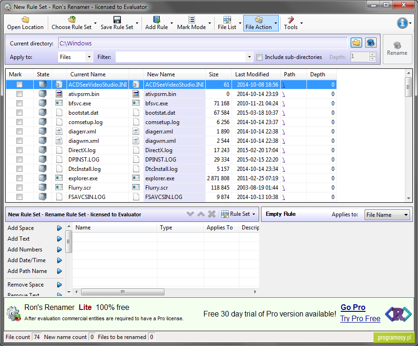Click the blue info help icon
This screenshot has width=418, height=346.
pos(402,23)
